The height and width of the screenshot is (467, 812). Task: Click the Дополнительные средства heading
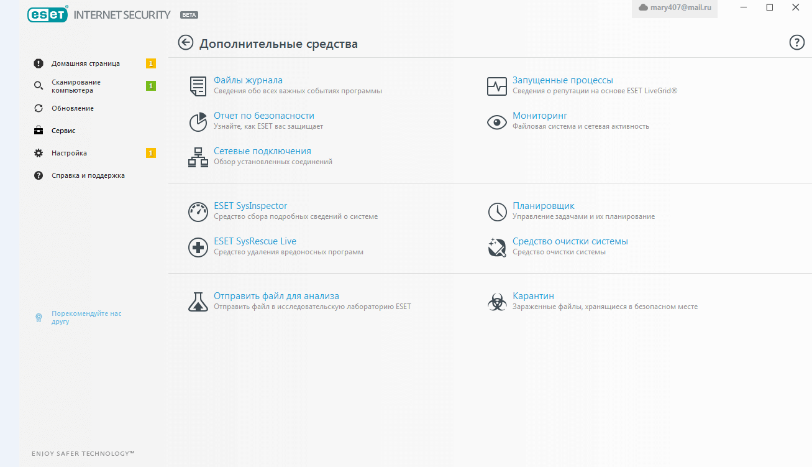tap(278, 44)
